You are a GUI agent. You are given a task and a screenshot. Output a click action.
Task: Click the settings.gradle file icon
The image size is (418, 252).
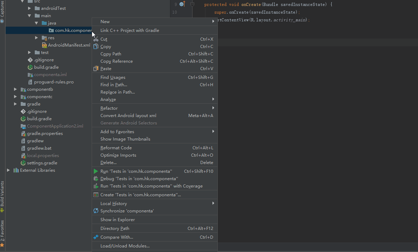(23, 163)
